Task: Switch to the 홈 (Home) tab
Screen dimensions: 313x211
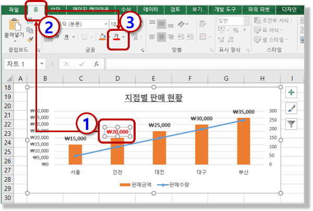Action: pos(35,9)
